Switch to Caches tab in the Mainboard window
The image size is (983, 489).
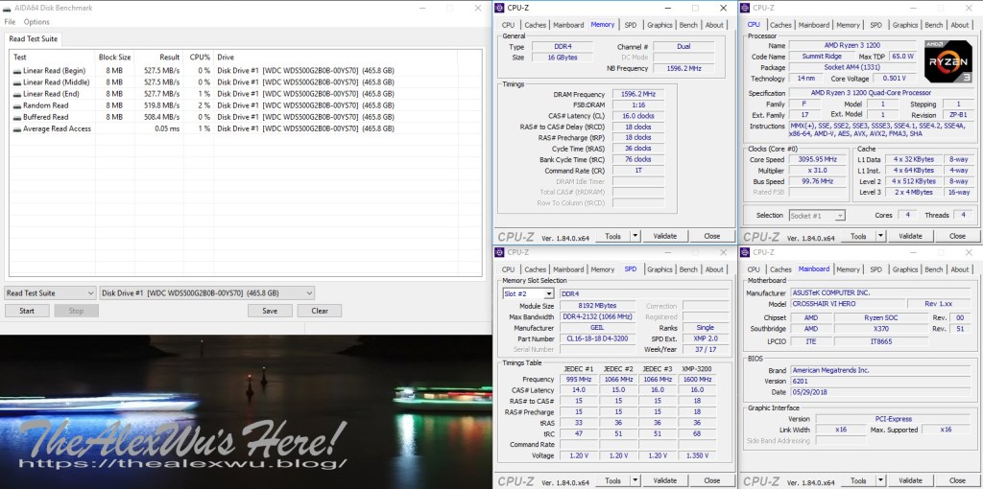780,269
